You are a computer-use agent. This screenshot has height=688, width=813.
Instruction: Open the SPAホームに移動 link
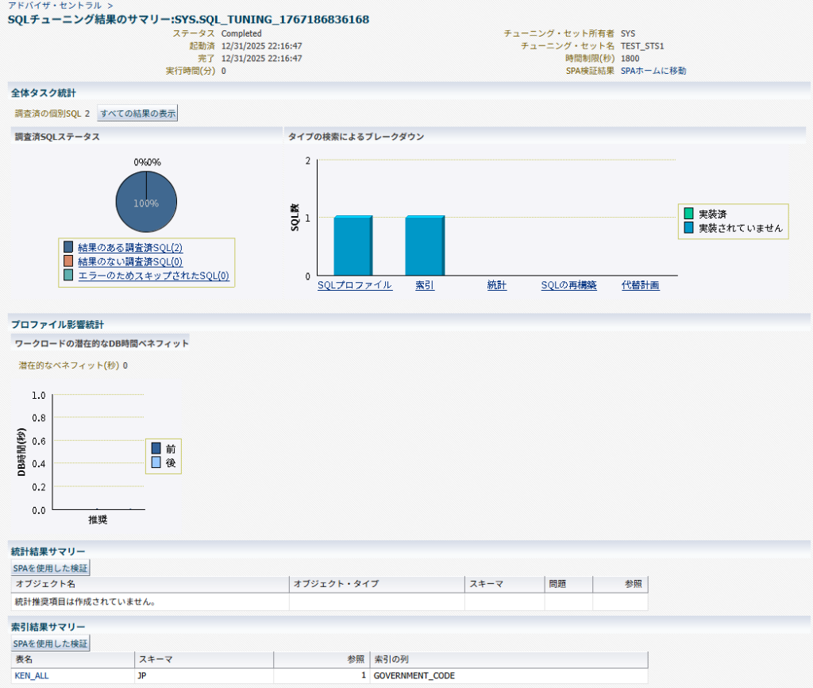(x=653, y=71)
